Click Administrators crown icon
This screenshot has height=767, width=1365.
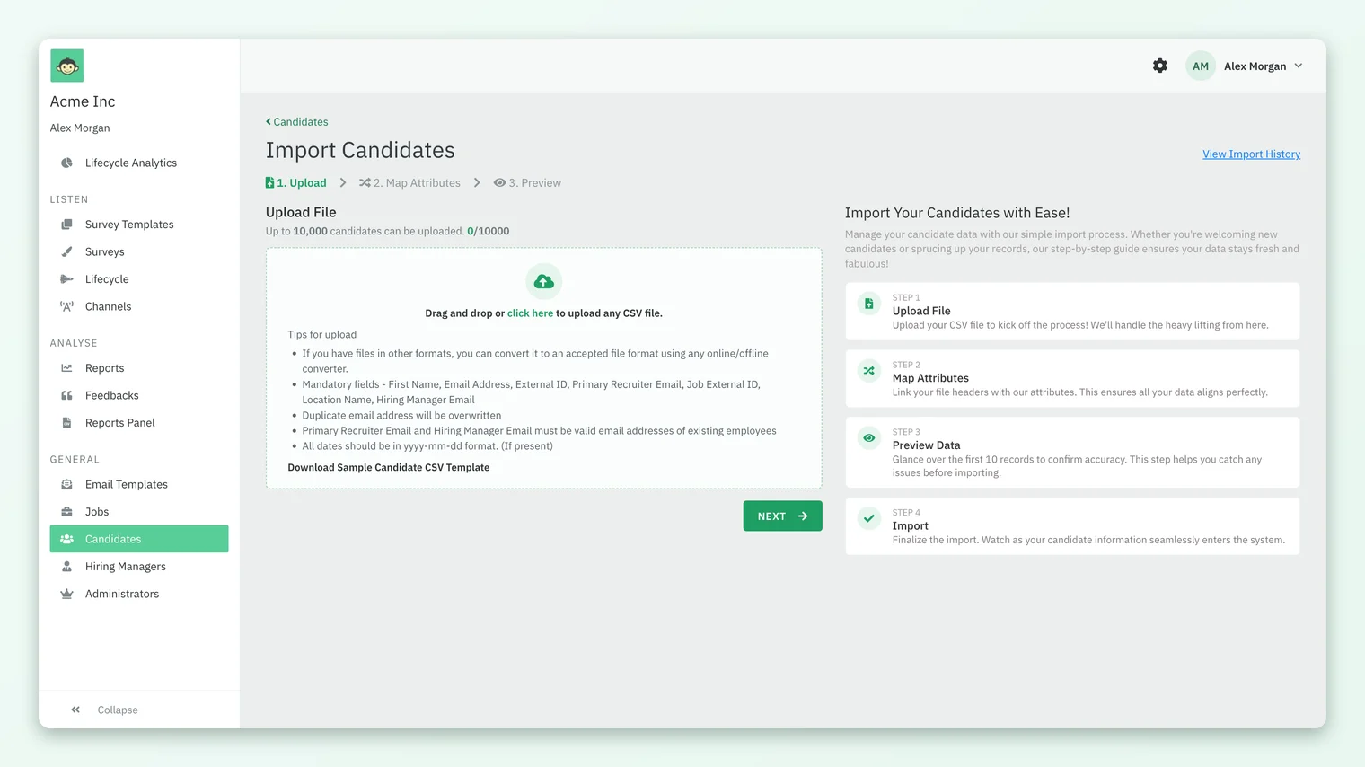[66, 594]
